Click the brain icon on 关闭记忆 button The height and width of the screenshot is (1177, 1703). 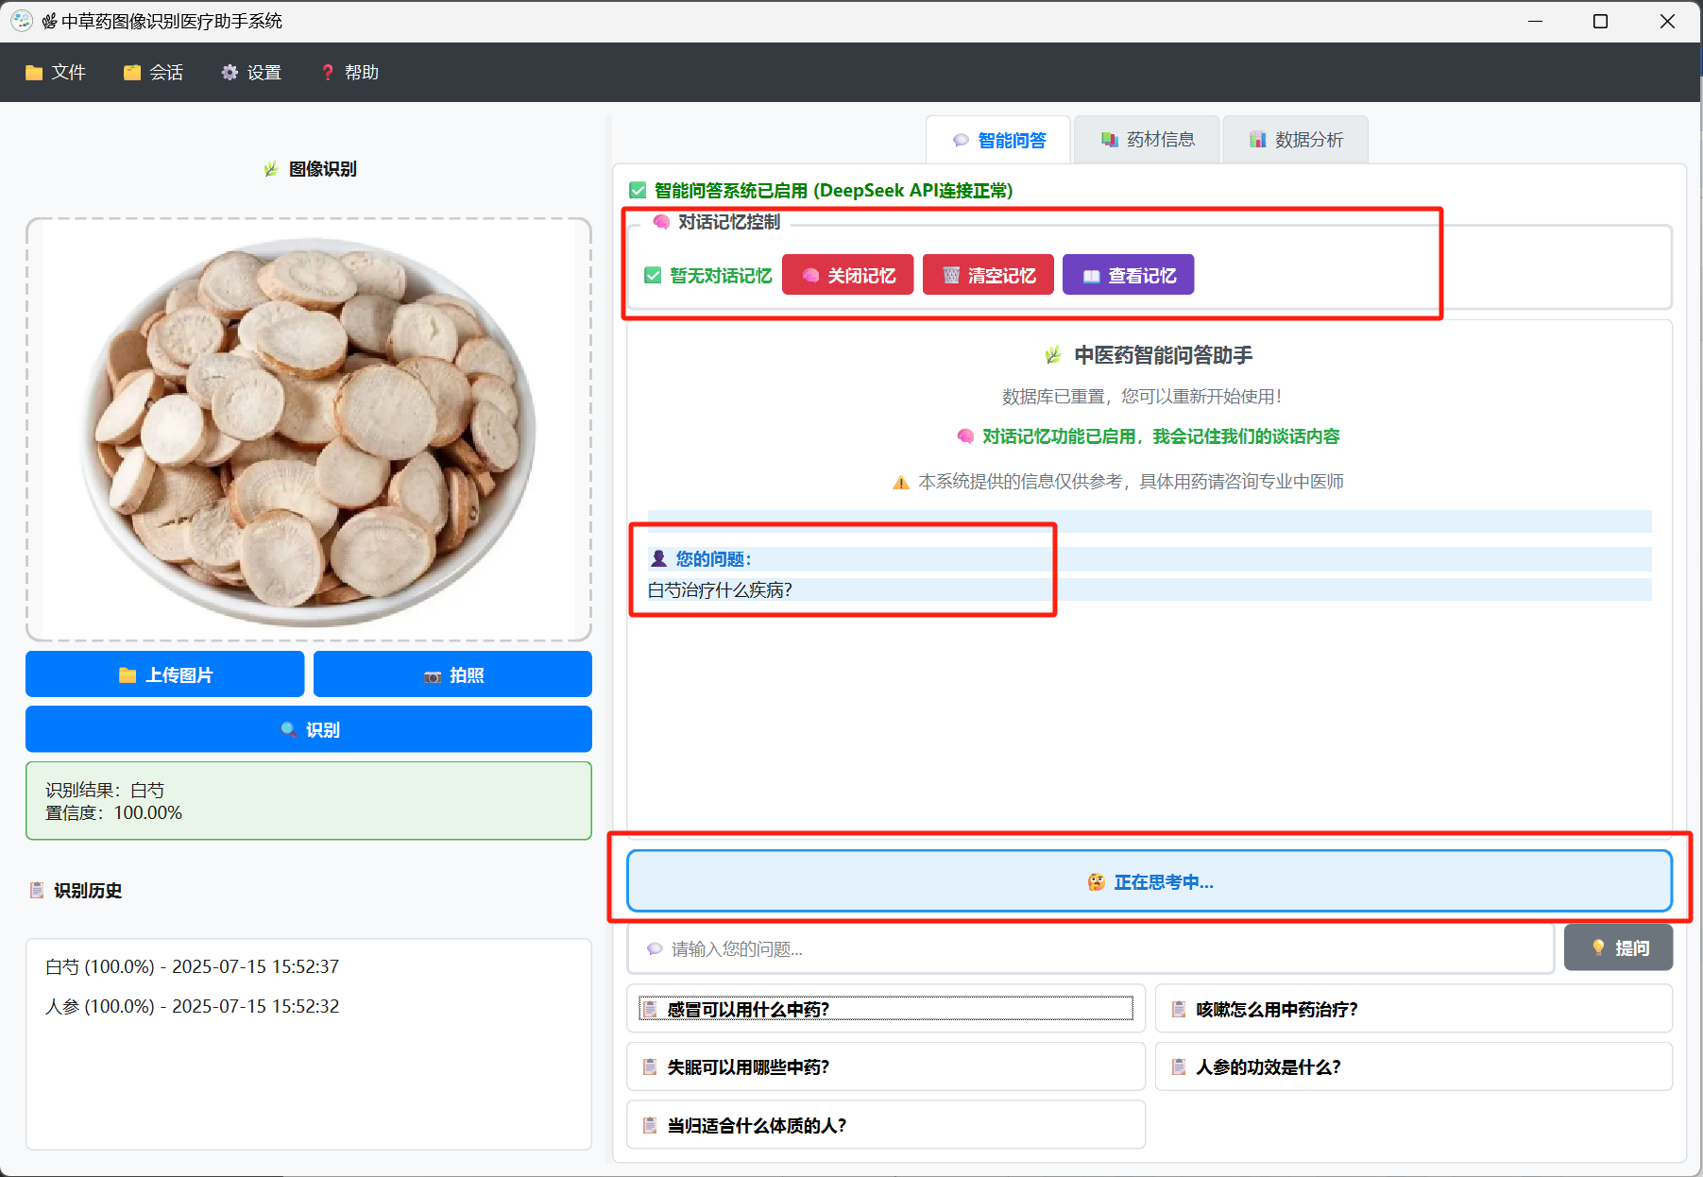[x=810, y=275]
